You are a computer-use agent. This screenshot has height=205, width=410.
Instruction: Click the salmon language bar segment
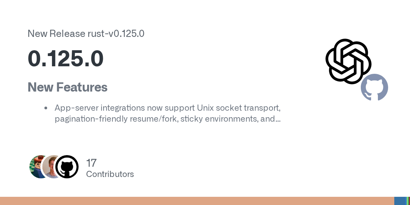point(197,201)
